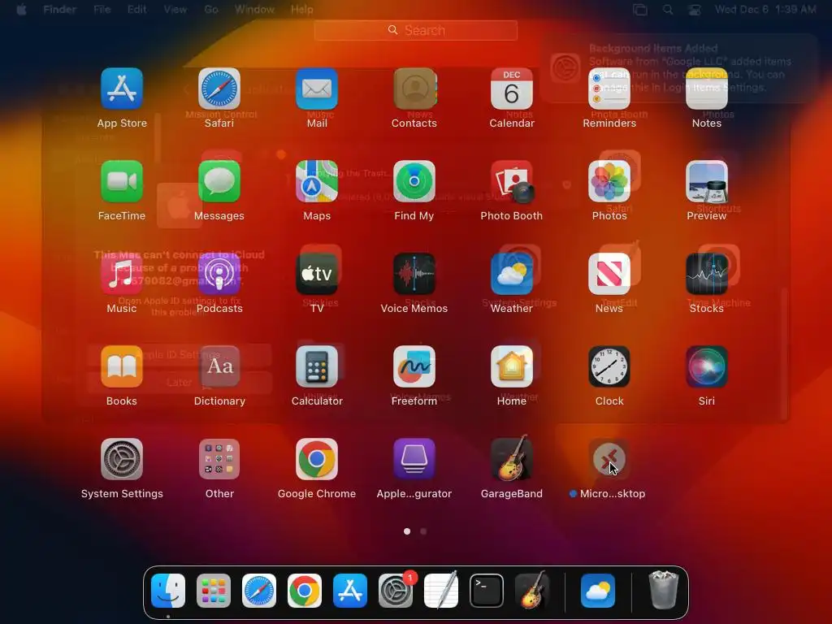Open Stocks app icon
This screenshot has height=624, width=832.
(x=707, y=274)
